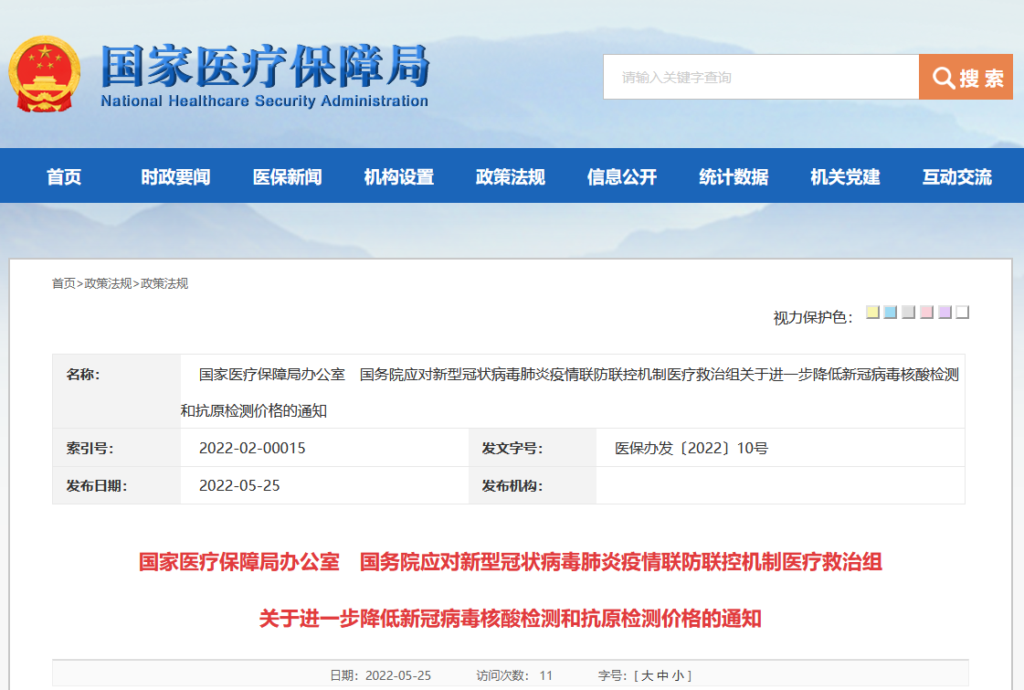Open the 政策法规 navigation item
This screenshot has width=1024, height=690.
tap(511, 176)
